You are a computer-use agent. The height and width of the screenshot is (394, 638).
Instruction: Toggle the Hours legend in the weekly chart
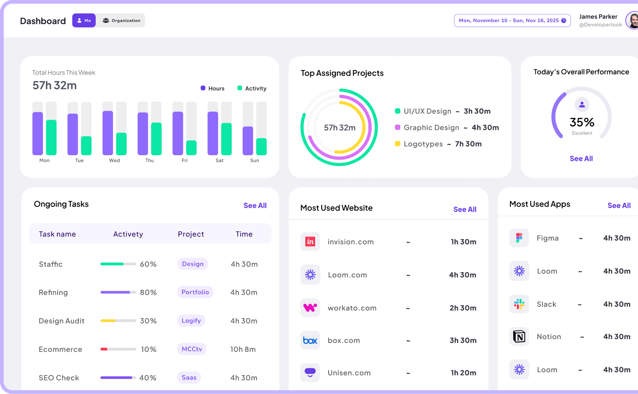click(x=212, y=88)
